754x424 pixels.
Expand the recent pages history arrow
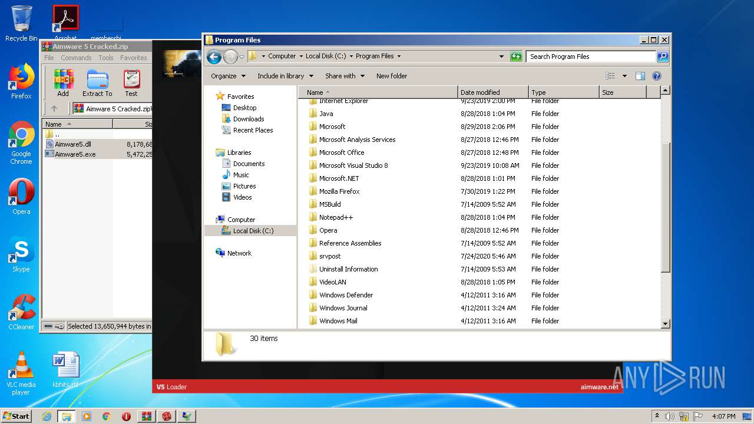(242, 57)
